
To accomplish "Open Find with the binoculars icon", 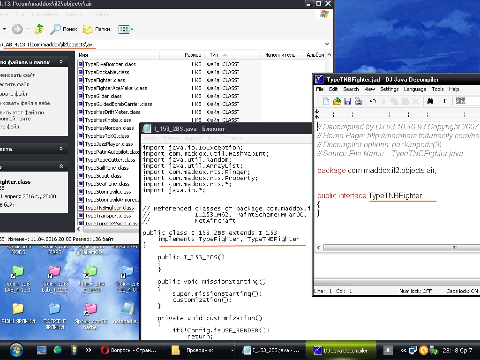I will (430, 101).
